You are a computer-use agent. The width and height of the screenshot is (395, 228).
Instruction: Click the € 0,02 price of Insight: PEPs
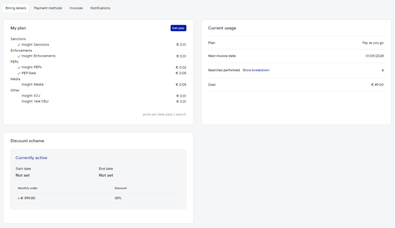[x=181, y=67]
